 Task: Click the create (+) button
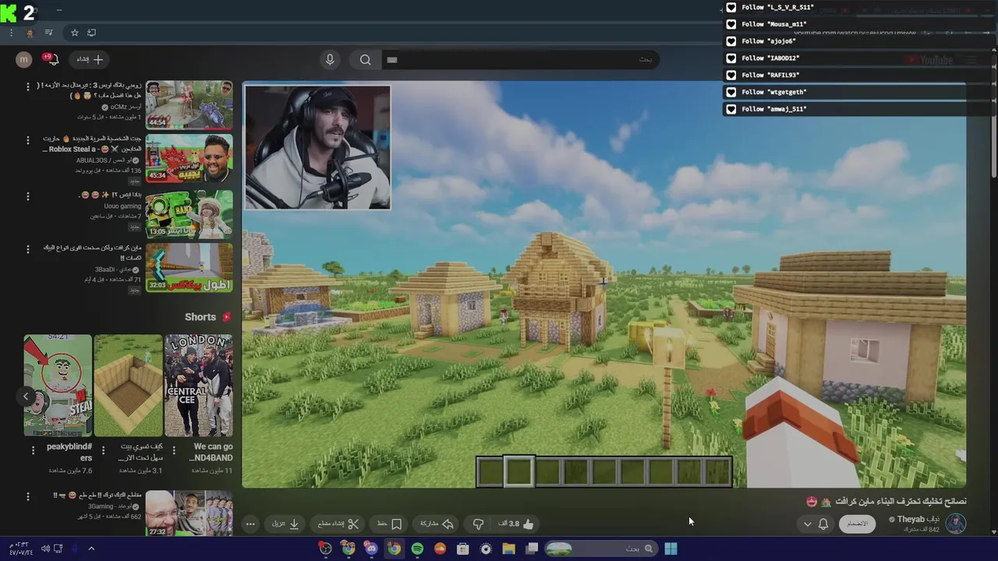tap(89, 59)
